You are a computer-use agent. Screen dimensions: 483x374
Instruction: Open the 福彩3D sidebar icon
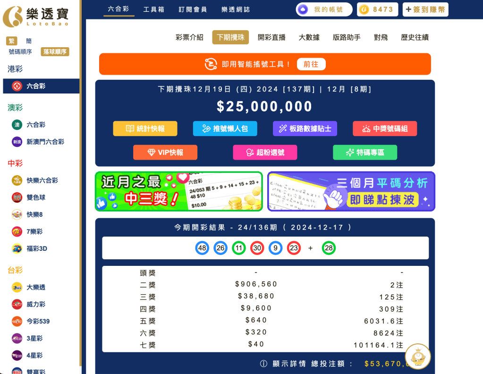coord(17,248)
